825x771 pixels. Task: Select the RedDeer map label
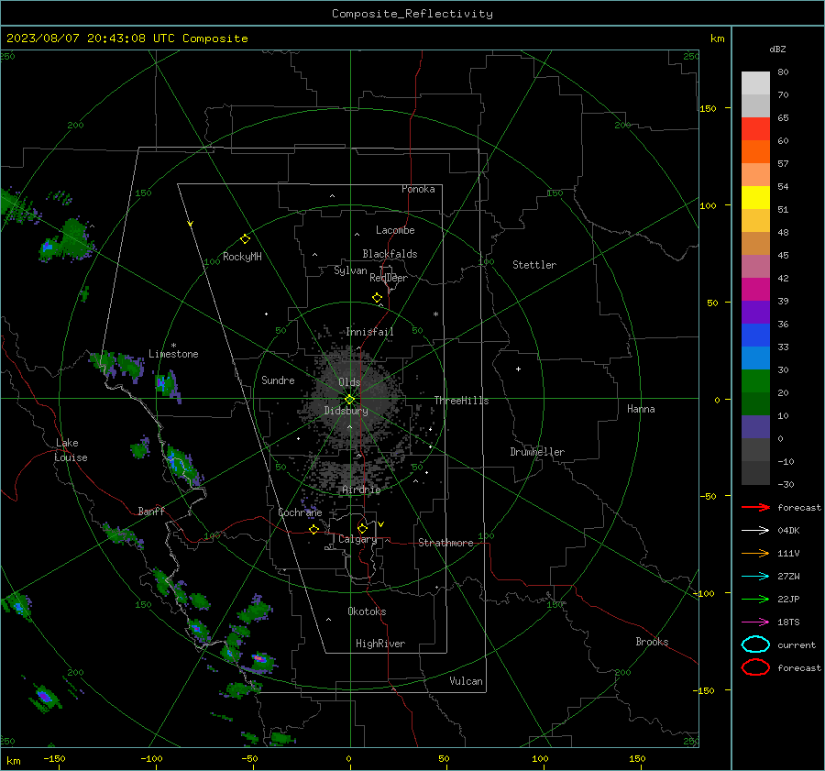click(389, 278)
